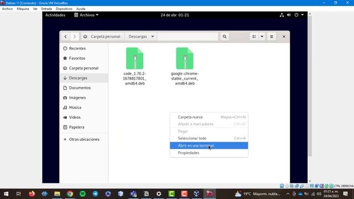Click Otras ubicaciones in the sidebar
Image resolution: width=354 pixels, height=199 pixels.
(84, 139)
